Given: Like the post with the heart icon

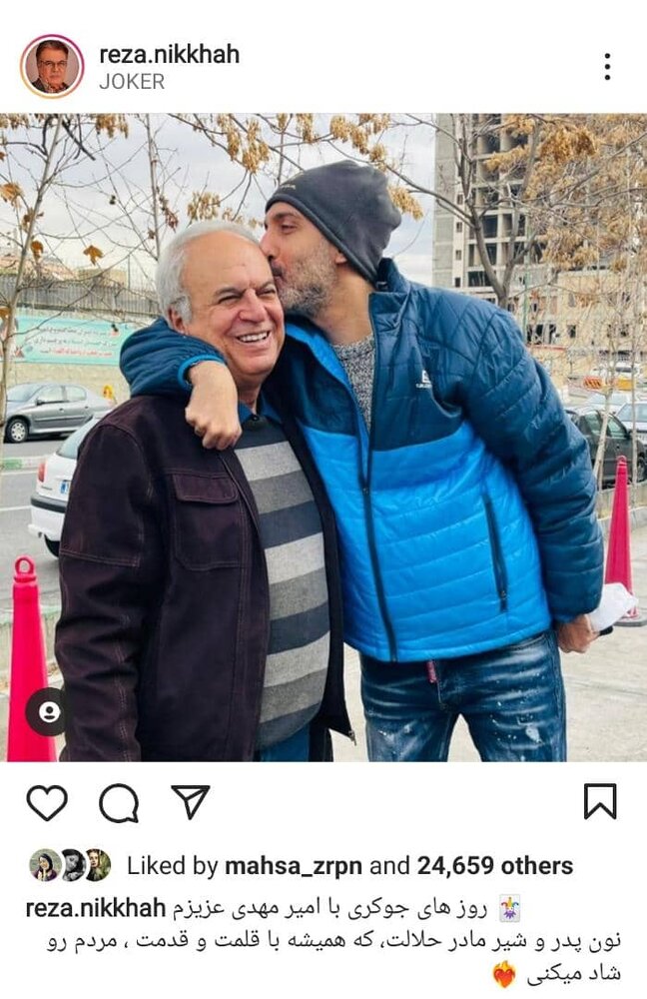Looking at the screenshot, I should point(47,803).
